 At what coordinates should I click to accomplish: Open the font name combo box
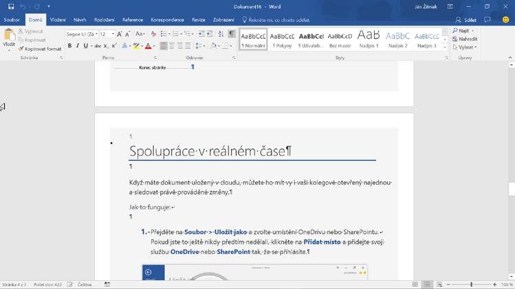82,34
